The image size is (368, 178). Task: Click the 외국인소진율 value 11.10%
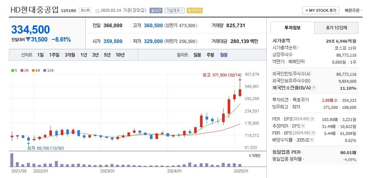pyautogui.click(x=348, y=88)
